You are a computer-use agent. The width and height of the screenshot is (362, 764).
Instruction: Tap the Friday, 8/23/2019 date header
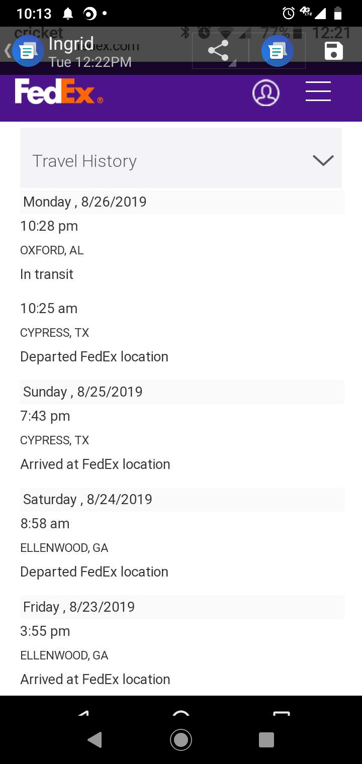(x=79, y=607)
